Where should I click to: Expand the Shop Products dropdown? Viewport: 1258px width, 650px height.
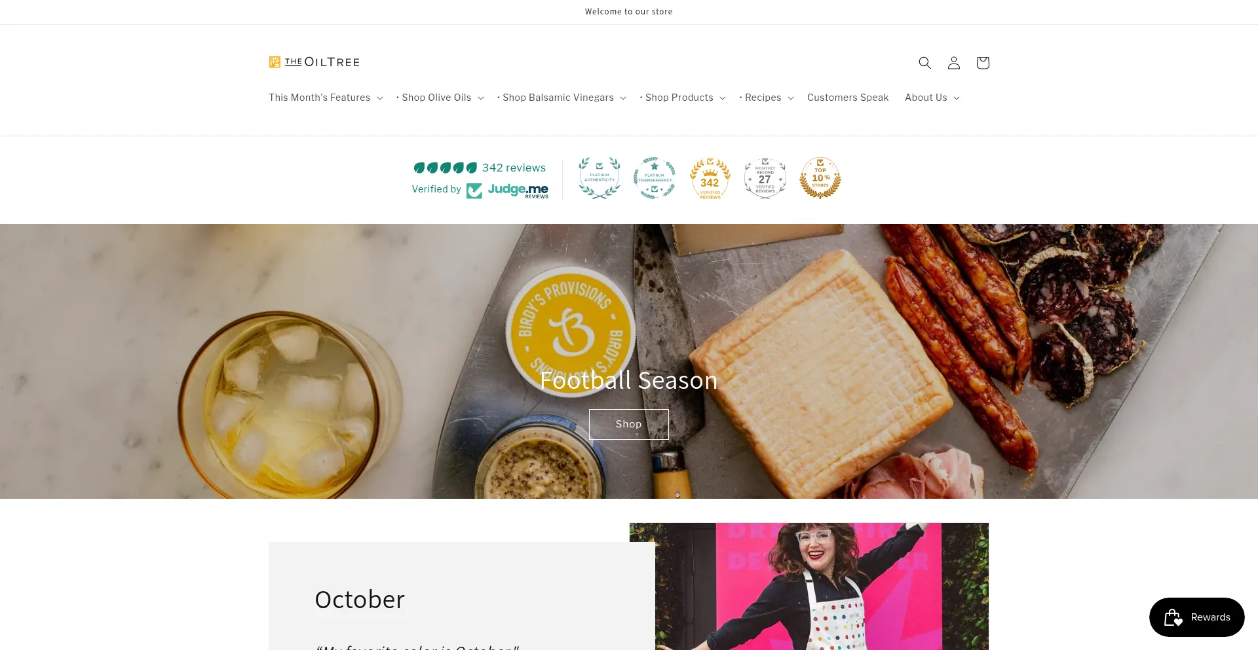[x=683, y=98]
